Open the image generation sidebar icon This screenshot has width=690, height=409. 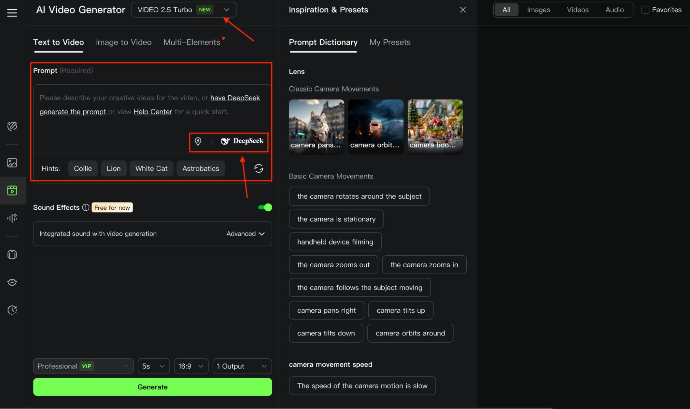(12, 163)
